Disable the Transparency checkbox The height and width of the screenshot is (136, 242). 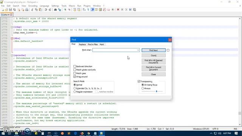click(139, 82)
